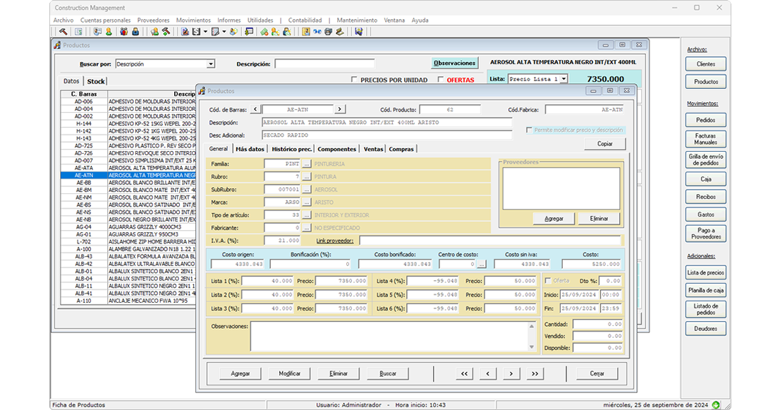Click the brown stacked books toolbar icon

pos(340,32)
